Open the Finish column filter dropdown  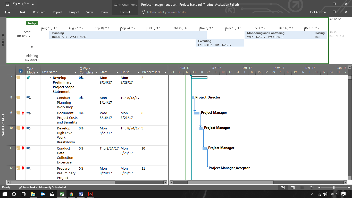(138, 72)
